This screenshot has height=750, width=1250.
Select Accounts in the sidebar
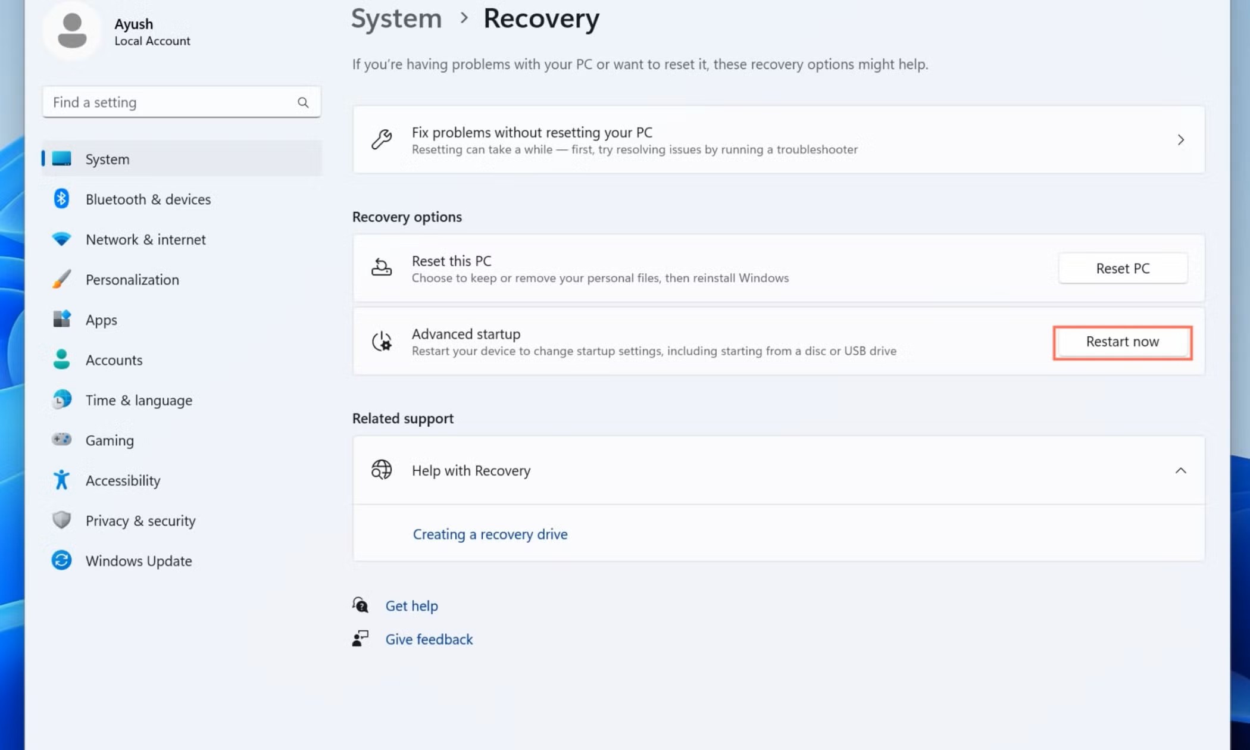[x=114, y=360]
